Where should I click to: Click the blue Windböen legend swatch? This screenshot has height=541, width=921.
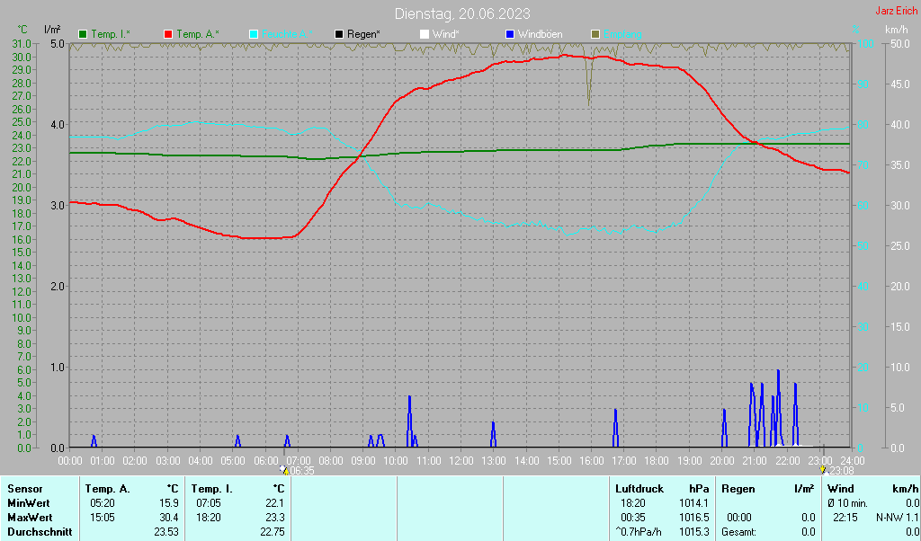coord(510,34)
